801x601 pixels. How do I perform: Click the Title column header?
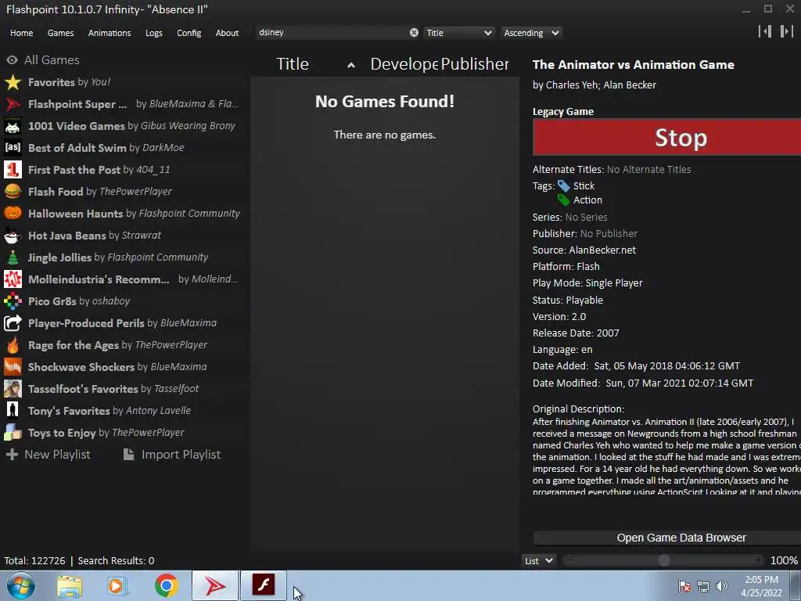point(293,64)
